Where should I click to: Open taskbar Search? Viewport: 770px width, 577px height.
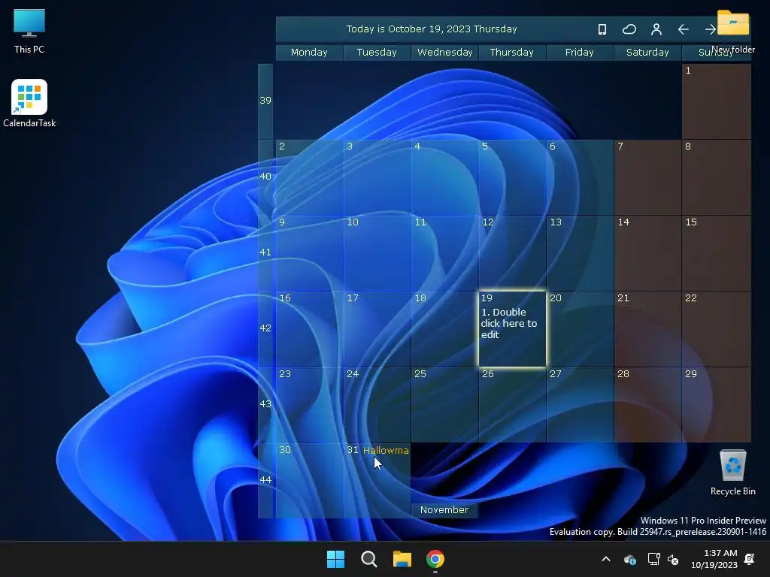coord(368,559)
